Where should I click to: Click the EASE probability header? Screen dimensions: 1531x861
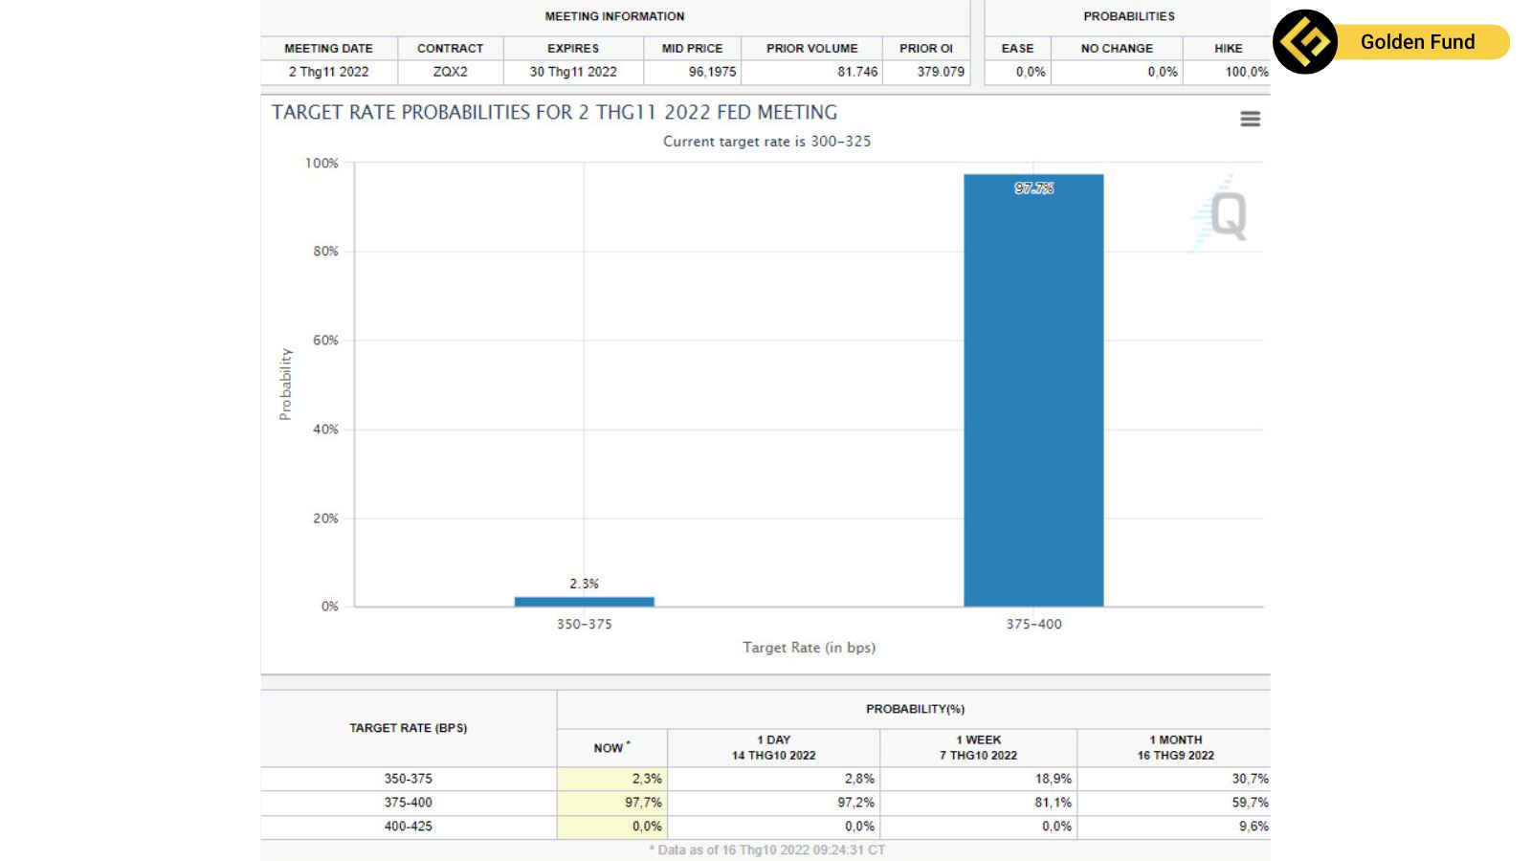(x=1017, y=48)
